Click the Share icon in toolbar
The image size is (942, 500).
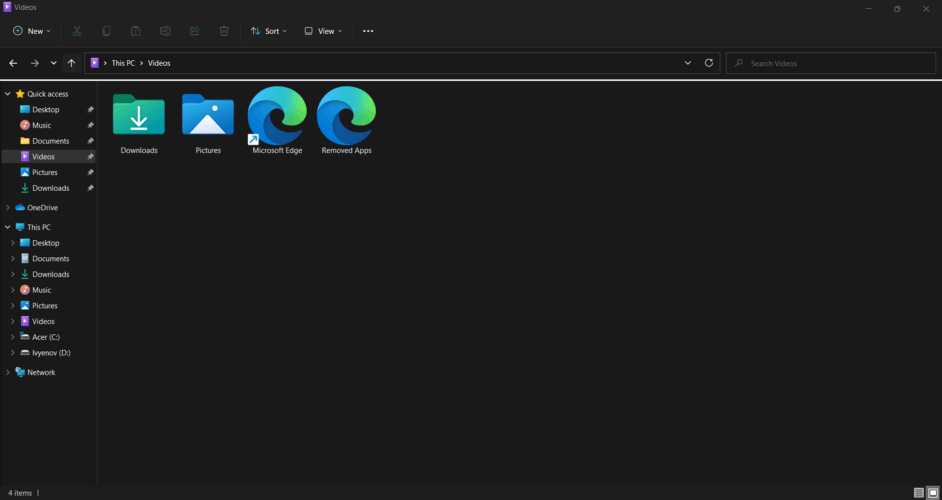[x=195, y=31]
